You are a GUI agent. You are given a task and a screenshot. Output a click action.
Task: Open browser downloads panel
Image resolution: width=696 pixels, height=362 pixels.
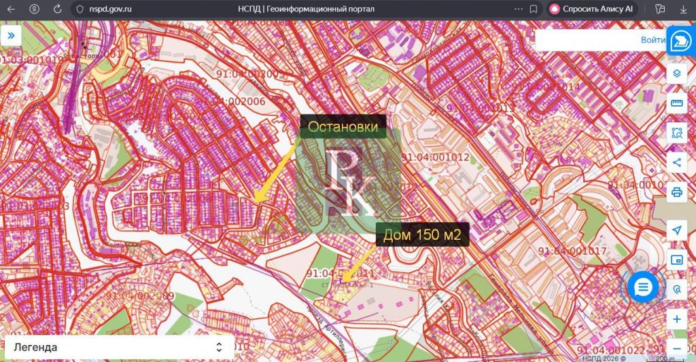682,10
